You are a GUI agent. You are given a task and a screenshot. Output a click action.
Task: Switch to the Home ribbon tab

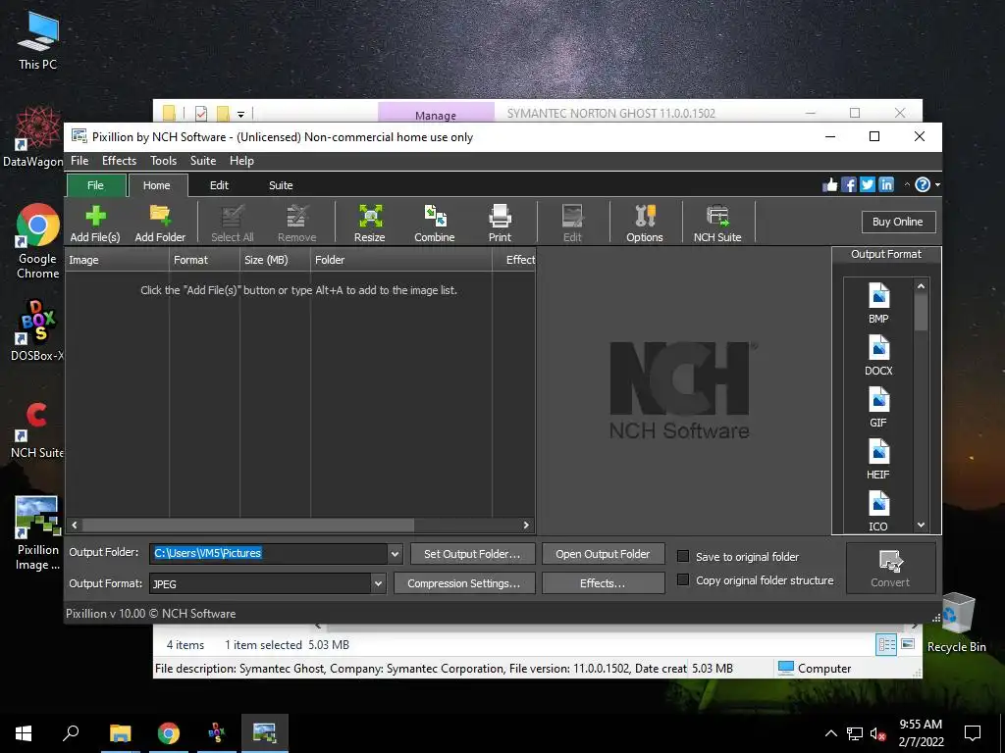click(157, 185)
